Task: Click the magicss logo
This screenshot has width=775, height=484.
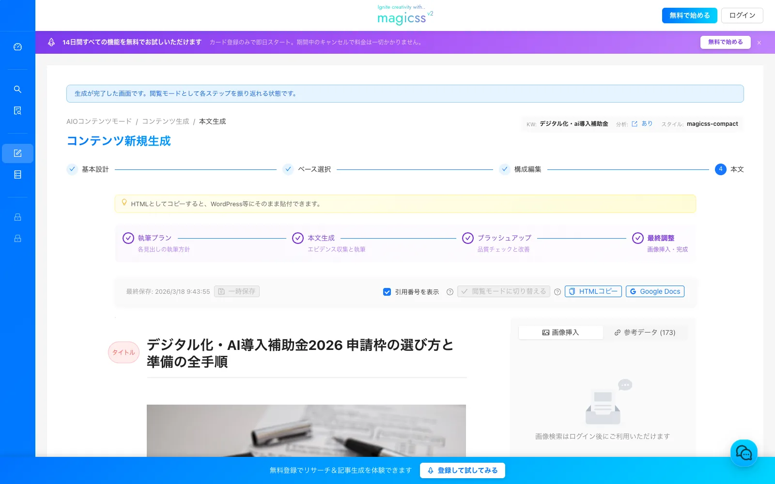Action: pyautogui.click(x=405, y=15)
